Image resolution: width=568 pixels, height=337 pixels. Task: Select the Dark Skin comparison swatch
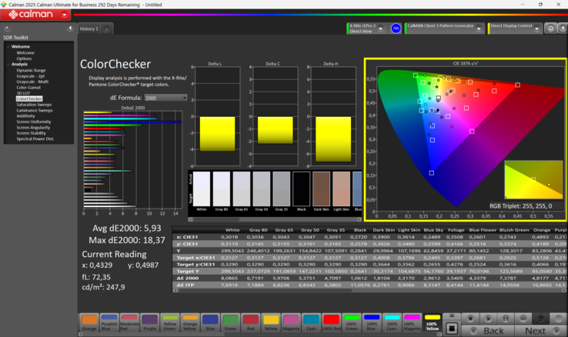[x=321, y=189]
